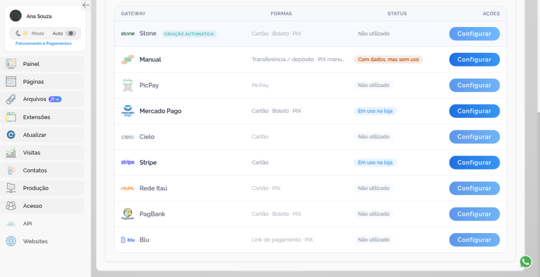Click the Acesso users icon
The image size is (540, 277).
(11, 206)
